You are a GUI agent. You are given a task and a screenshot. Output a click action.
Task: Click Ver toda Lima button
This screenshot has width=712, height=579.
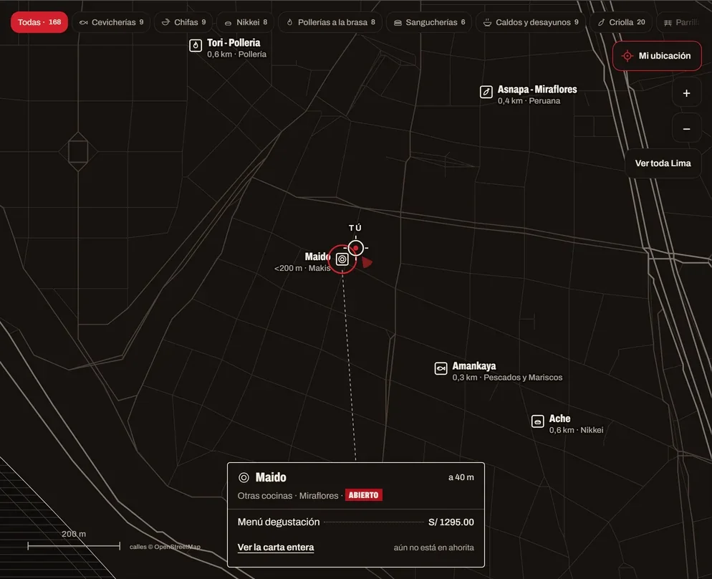[663, 163]
